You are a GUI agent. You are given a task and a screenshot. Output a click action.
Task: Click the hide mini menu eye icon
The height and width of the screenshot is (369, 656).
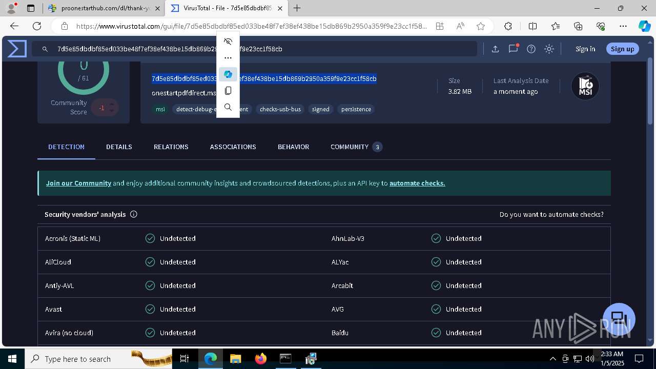(228, 42)
